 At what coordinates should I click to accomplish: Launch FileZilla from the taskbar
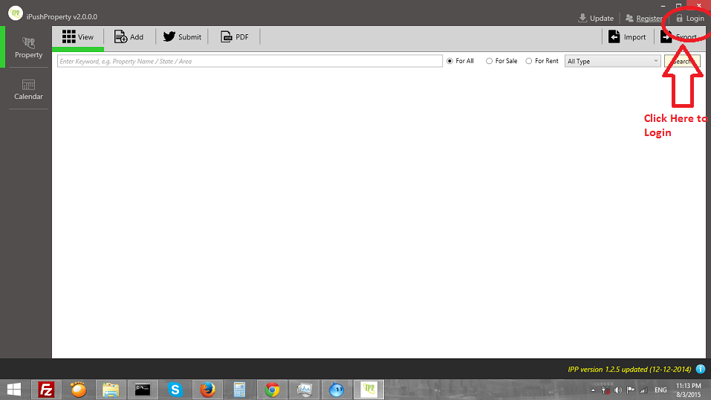click(46, 390)
